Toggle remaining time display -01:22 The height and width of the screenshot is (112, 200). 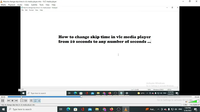click(x=197, y=97)
